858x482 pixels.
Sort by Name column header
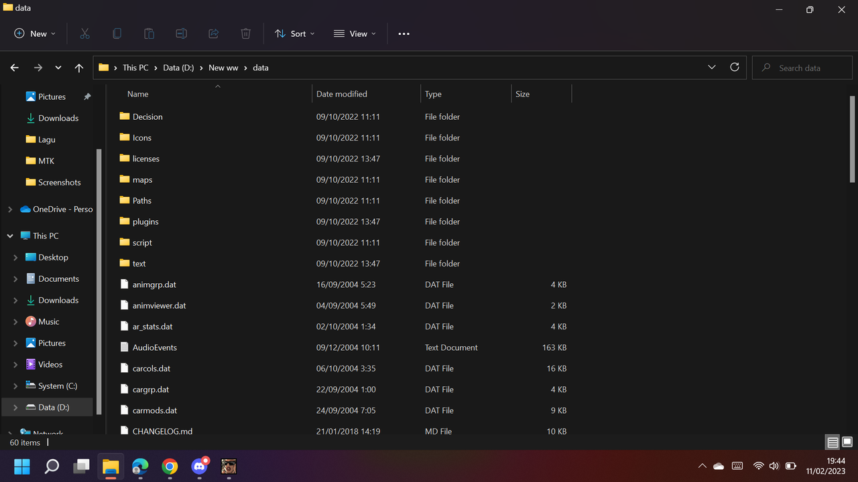pyautogui.click(x=210, y=94)
